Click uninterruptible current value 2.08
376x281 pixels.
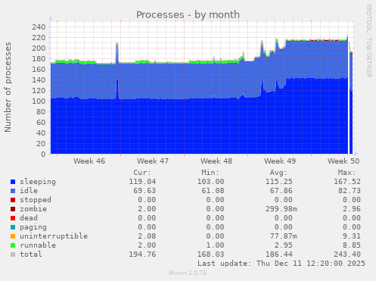pos(147,236)
